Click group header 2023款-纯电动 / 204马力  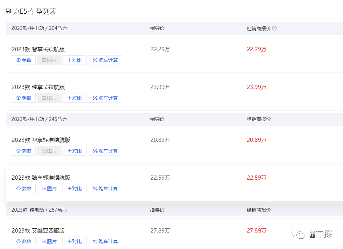click(39, 28)
